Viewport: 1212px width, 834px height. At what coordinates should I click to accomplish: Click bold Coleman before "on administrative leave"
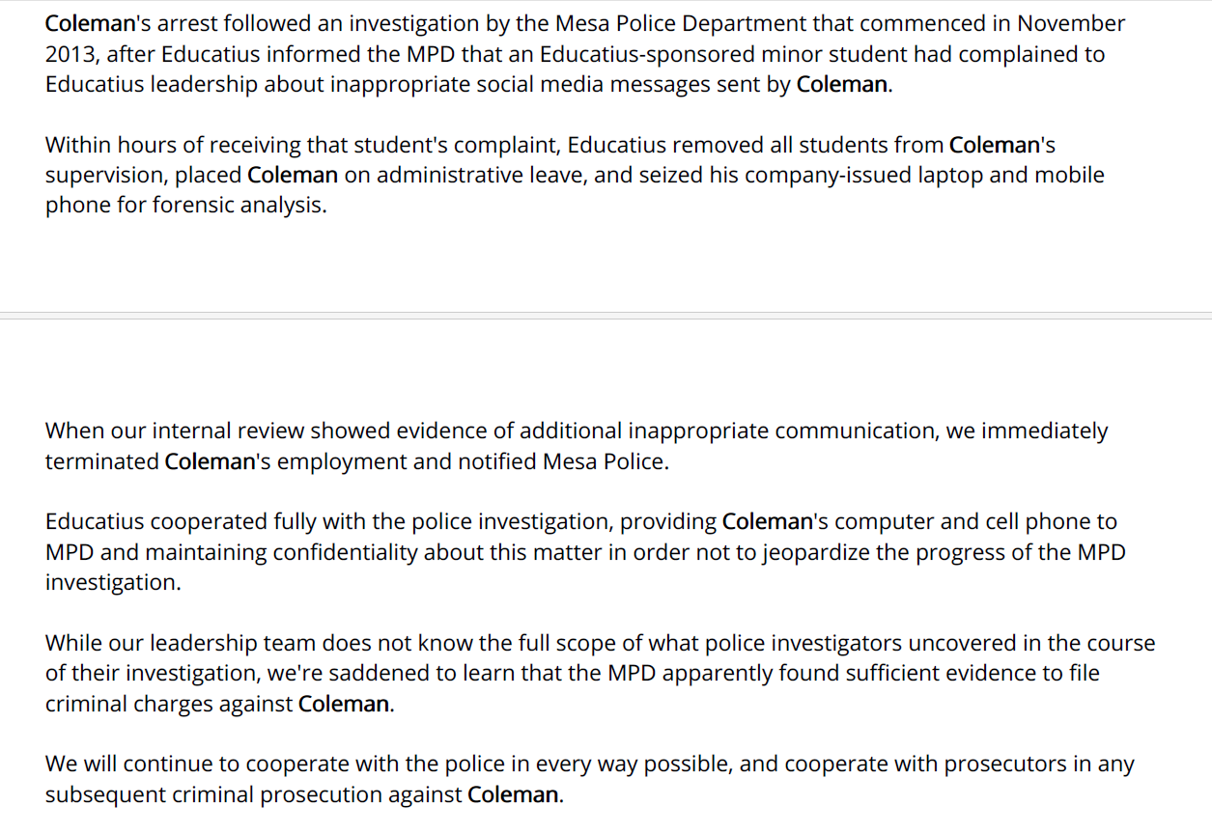(x=293, y=176)
